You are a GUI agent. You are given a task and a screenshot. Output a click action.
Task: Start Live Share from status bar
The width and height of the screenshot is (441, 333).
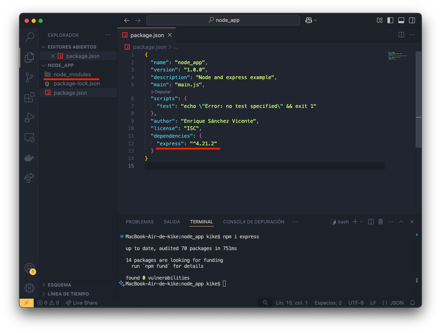click(82, 303)
